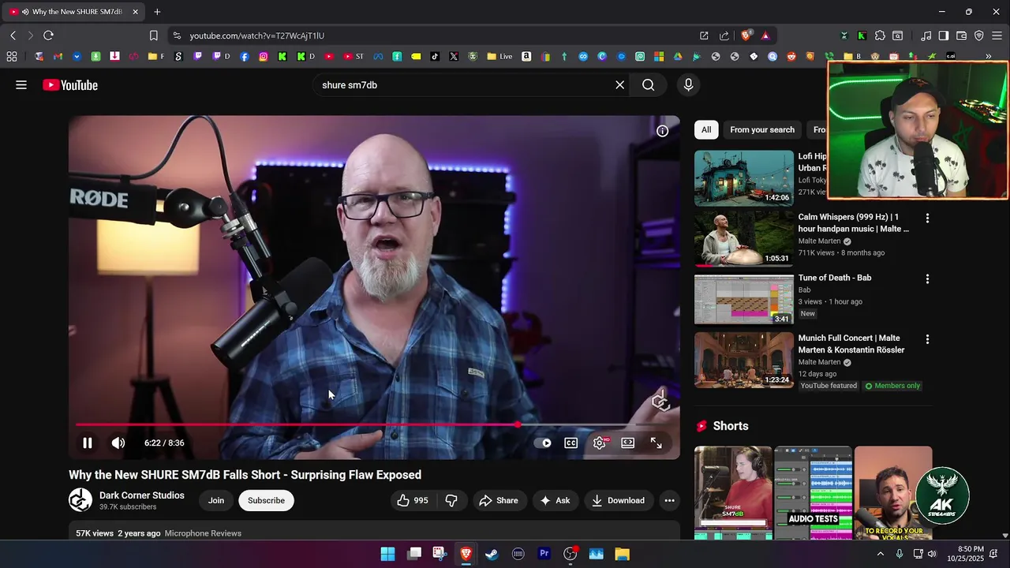The width and height of the screenshot is (1010, 568).
Task: Seek on the red video progress bar
Action: coord(375,424)
